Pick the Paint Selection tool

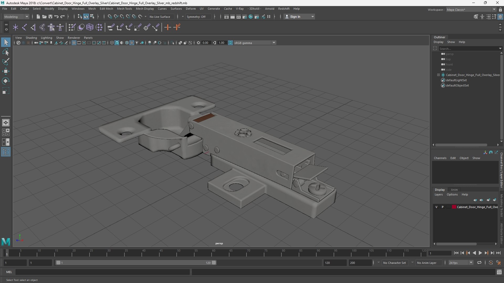6,62
